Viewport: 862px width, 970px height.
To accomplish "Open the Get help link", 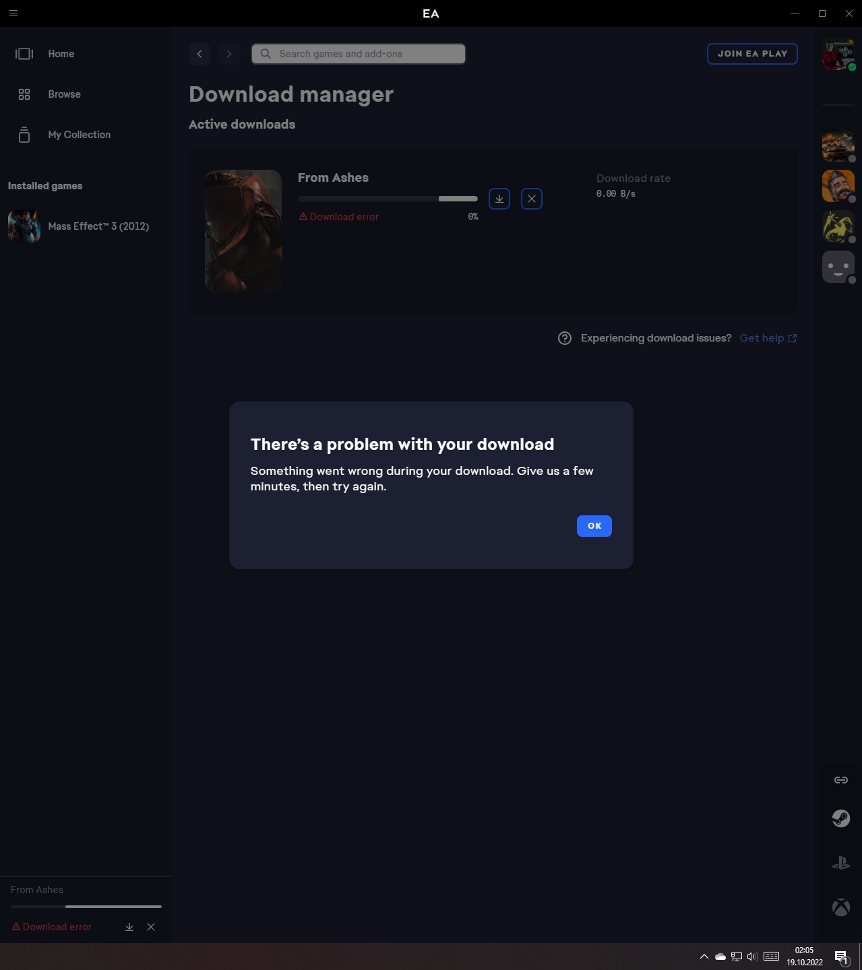I will [x=768, y=338].
